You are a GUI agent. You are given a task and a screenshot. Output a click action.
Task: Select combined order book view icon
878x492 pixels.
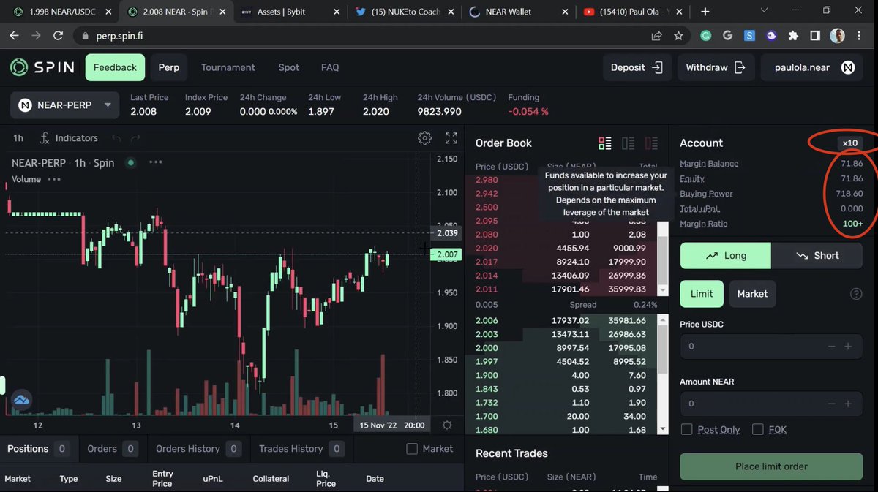pyautogui.click(x=604, y=143)
